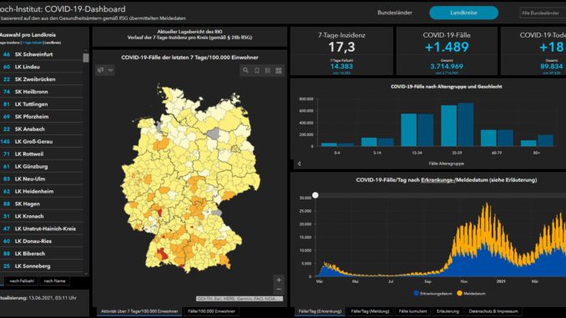Click the Landkreis list scrollbar thumb
Viewport: 566px width, 318px height.
point(85,58)
